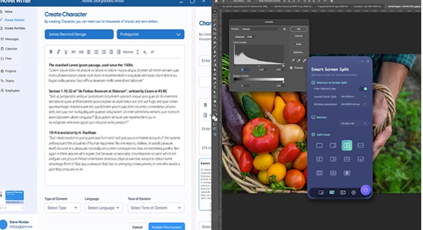
Task: Open the Select Tone of Content dropdown
Action: click(156, 207)
